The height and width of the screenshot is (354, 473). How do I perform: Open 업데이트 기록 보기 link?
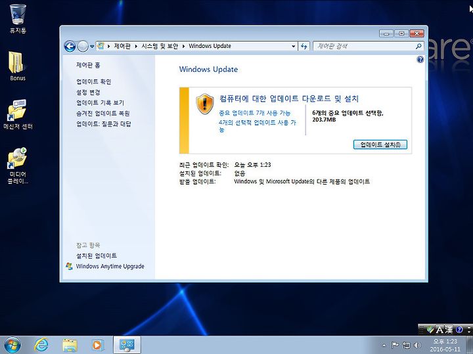[x=100, y=103]
